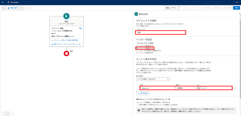The image size is (241, 116).
Task: Close the 開始を設定 panel
Action: pos(240,14)
